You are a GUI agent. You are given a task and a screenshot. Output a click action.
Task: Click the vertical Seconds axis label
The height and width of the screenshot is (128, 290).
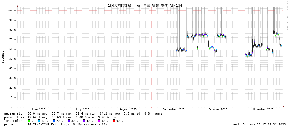3,57
